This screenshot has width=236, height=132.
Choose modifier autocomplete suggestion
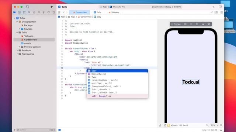point(117,83)
